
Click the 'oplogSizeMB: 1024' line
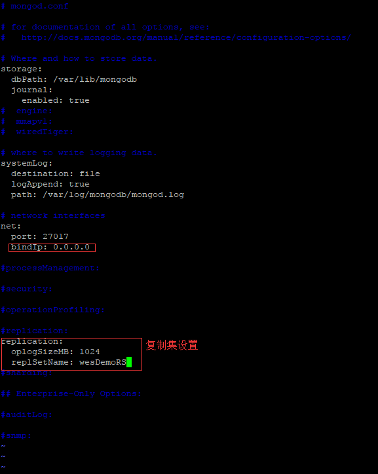pyautogui.click(x=55, y=352)
